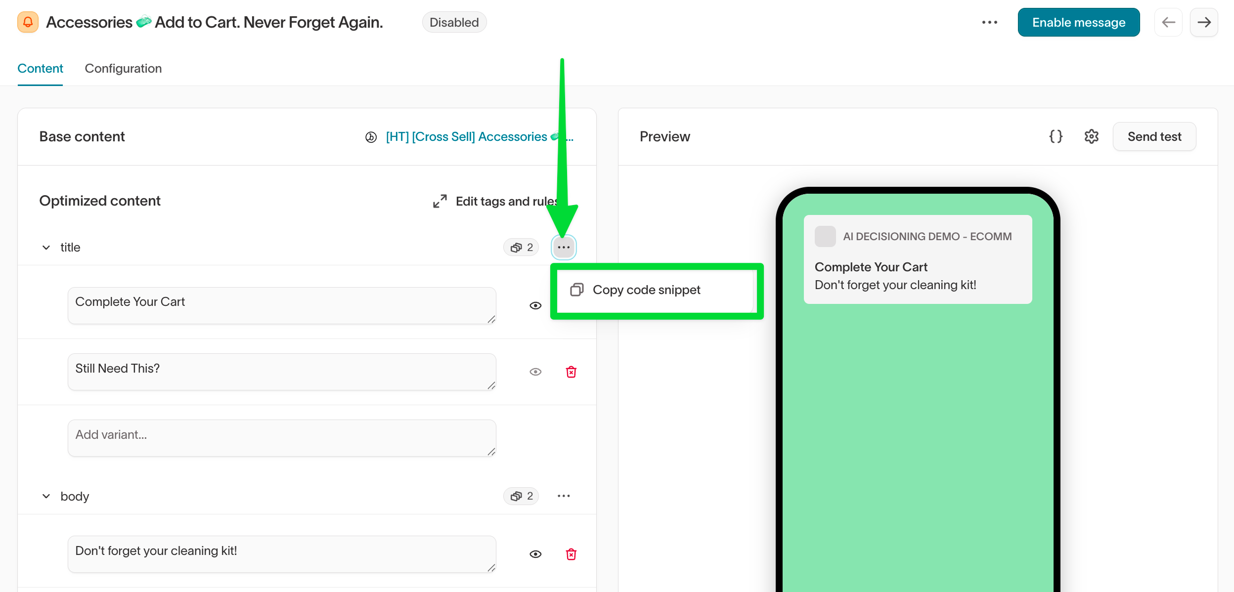Collapse the body section chevron
The width and height of the screenshot is (1234, 592).
coord(46,496)
